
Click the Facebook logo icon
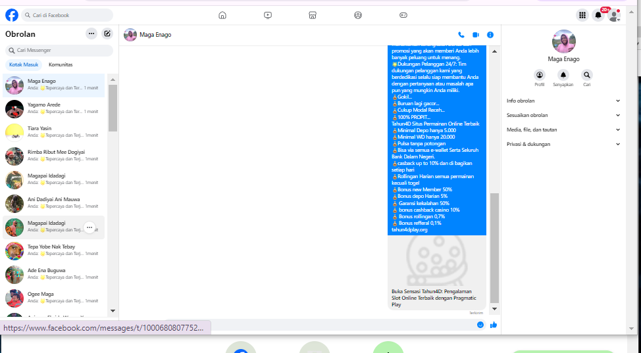[12, 15]
